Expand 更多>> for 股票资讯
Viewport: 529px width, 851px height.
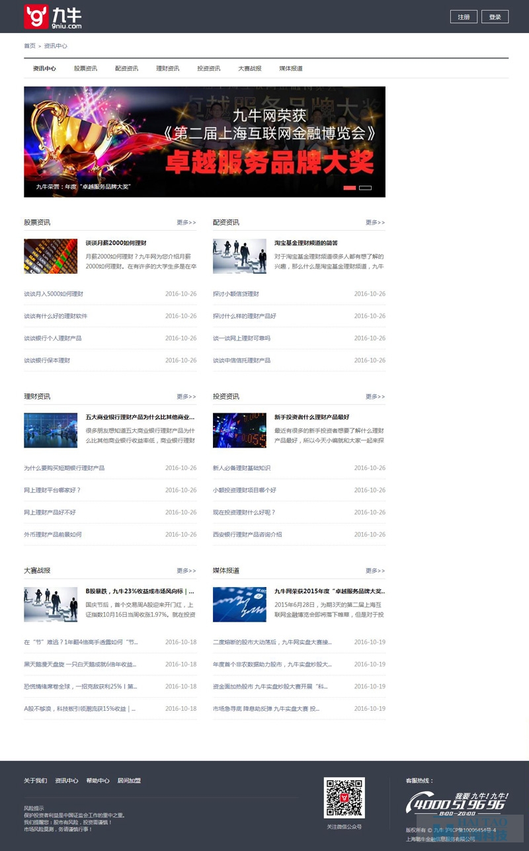(x=186, y=223)
